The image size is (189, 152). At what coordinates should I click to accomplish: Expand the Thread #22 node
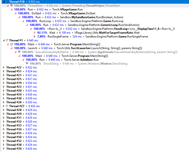point(3,67)
